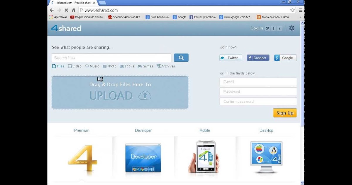The height and width of the screenshot is (185, 352).
Task: Log in with header Facebook icon
Action: [274, 28]
